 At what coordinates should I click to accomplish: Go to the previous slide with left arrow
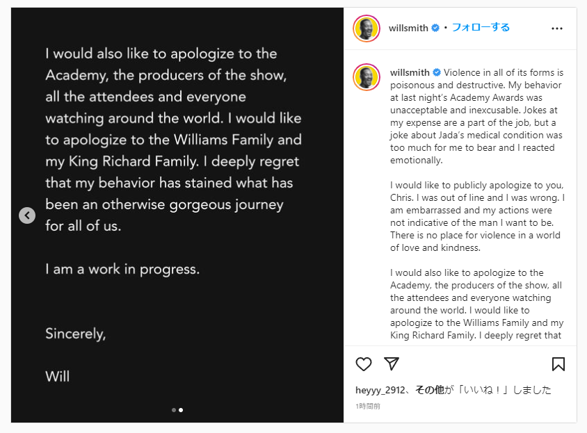26,215
